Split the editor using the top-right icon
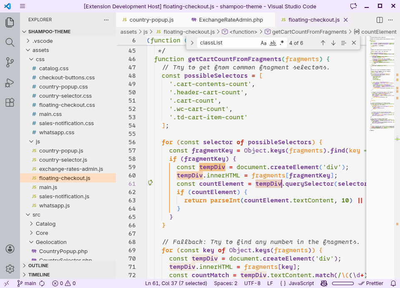Viewport: 400px width, 288px height. coord(379,20)
